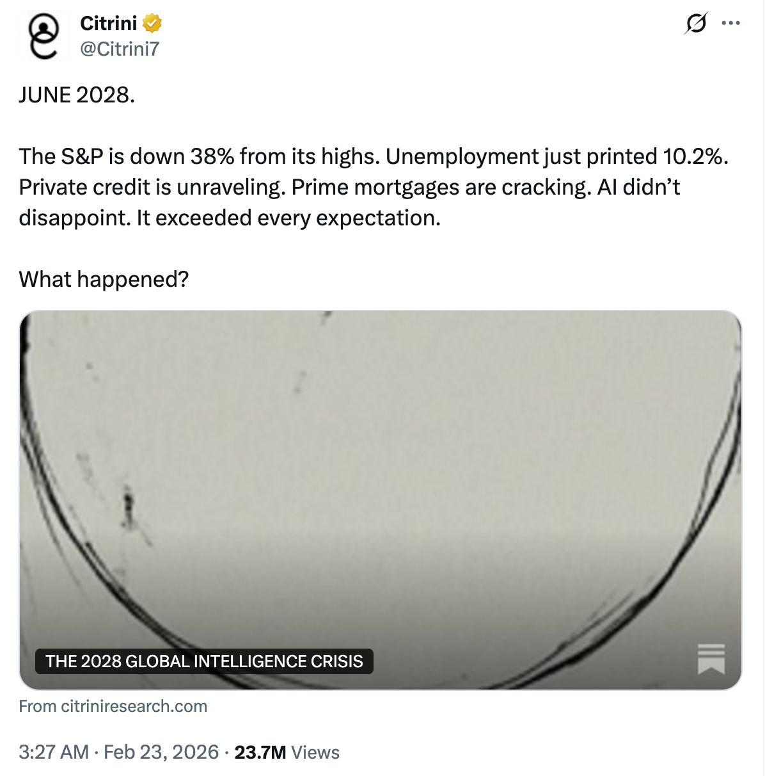Click the Citrini profile avatar
The width and height of the screenshot is (765, 776).
(43, 36)
